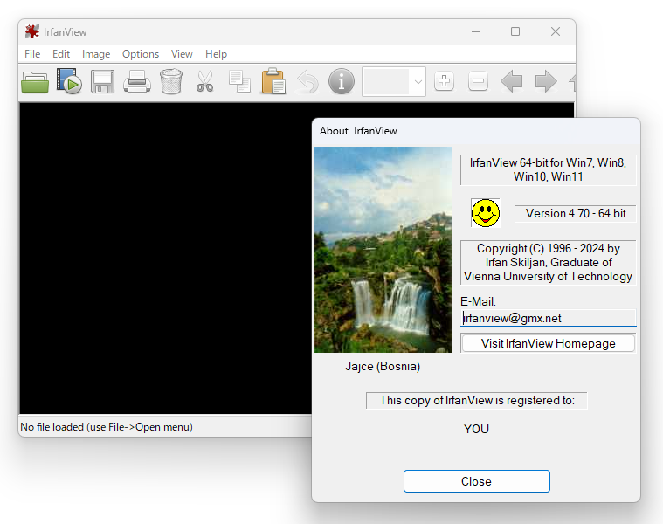Zoom in with the plus icon

pyautogui.click(x=444, y=81)
